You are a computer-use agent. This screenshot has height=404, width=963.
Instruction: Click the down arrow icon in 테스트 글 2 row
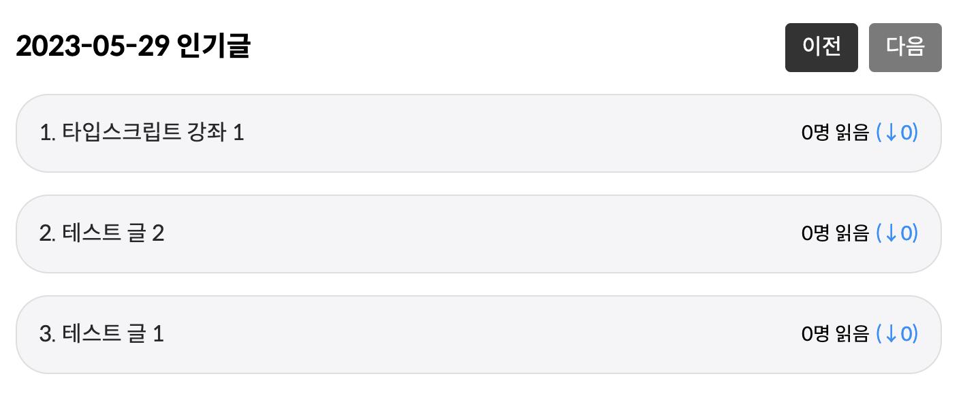click(890, 233)
